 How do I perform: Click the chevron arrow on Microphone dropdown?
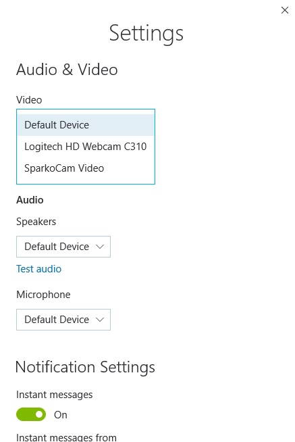click(x=100, y=320)
